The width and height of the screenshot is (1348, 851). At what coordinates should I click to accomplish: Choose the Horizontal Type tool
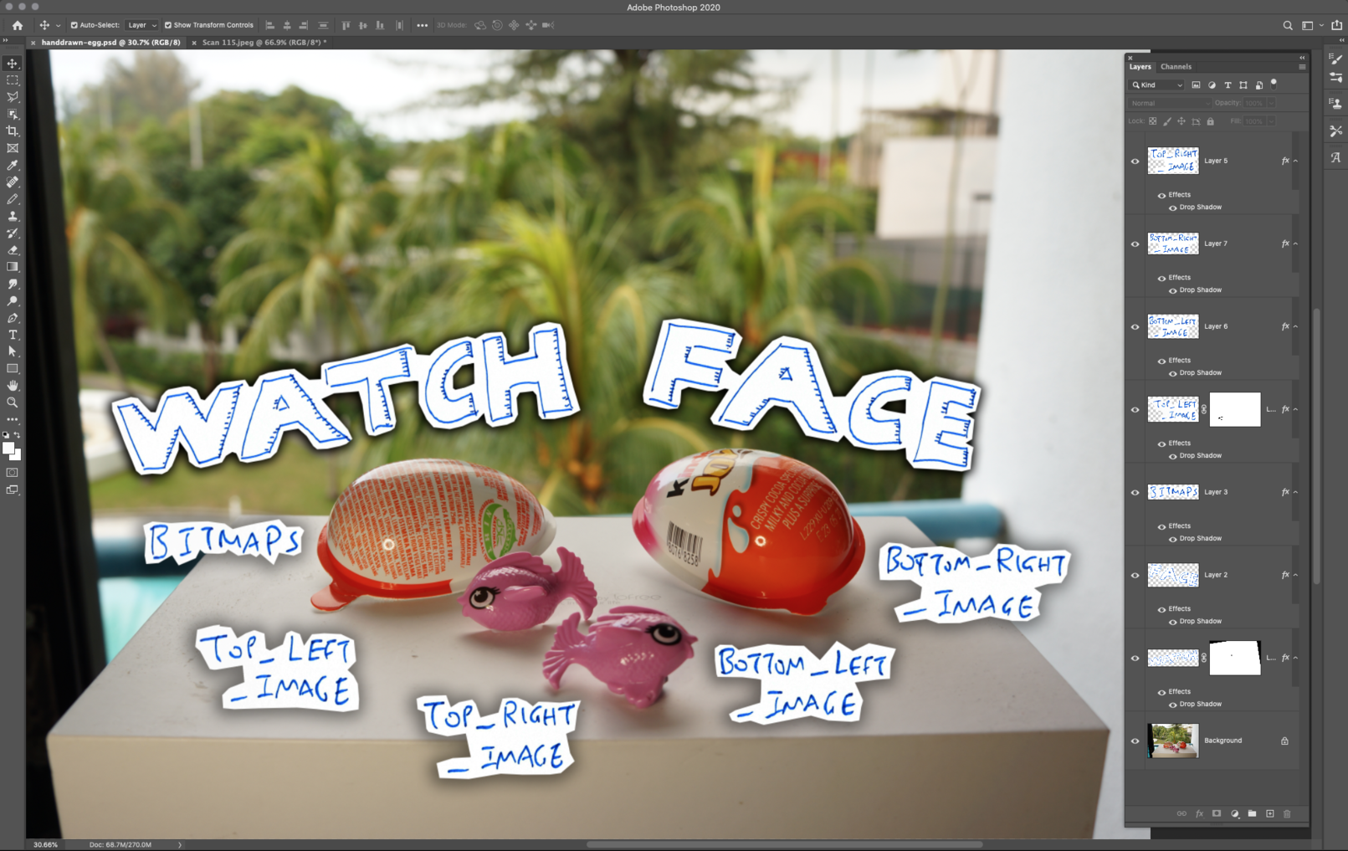(x=13, y=335)
